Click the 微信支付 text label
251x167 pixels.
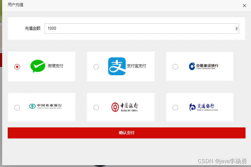coord(55,66)
